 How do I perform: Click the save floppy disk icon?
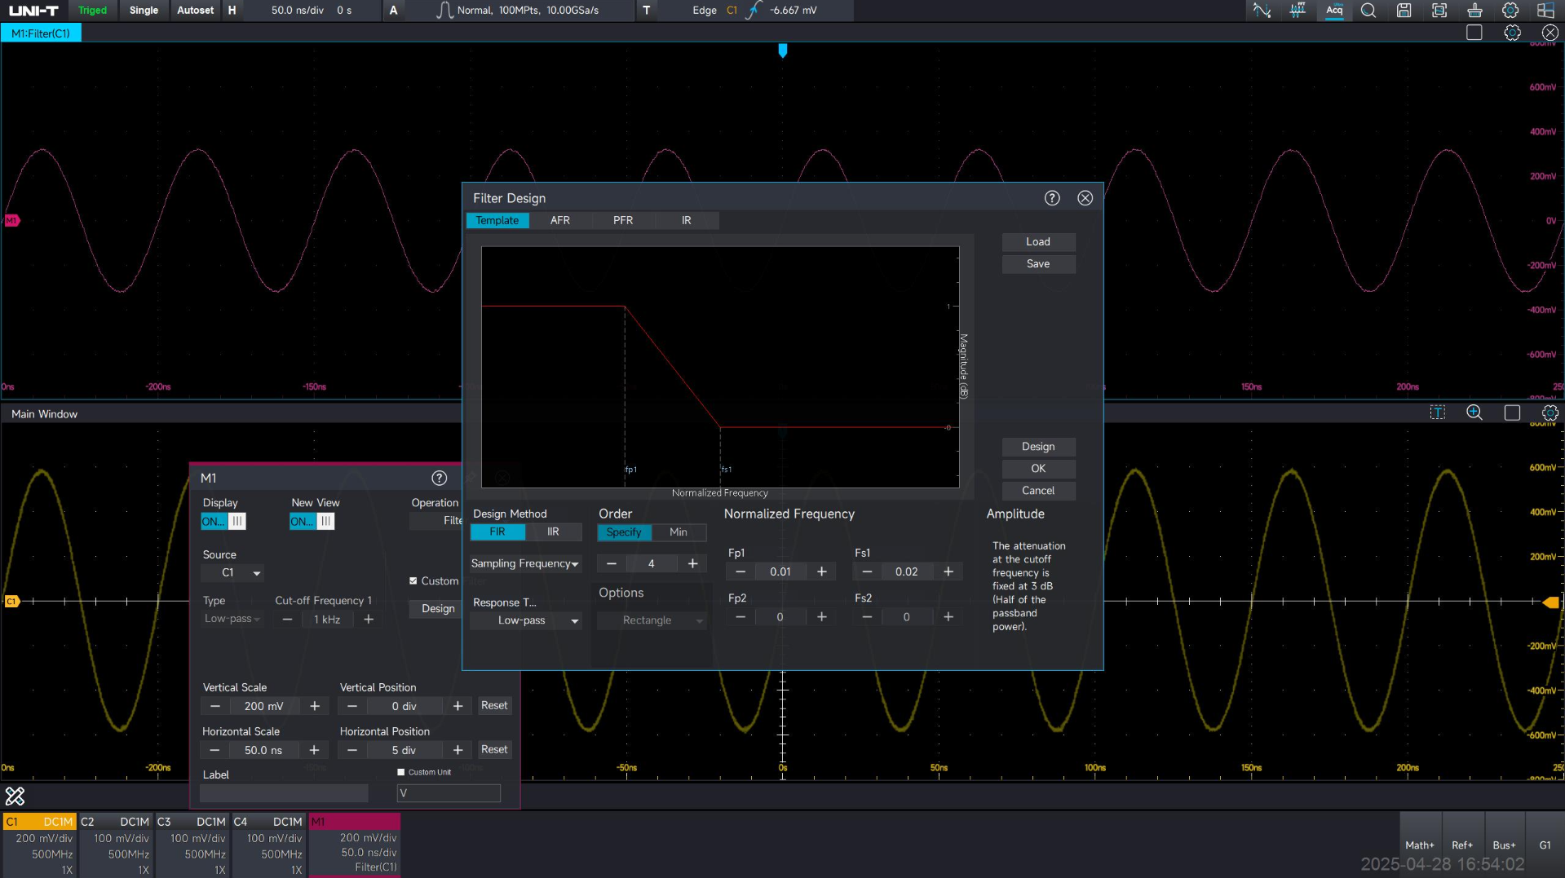click(x=1404, y=11)
